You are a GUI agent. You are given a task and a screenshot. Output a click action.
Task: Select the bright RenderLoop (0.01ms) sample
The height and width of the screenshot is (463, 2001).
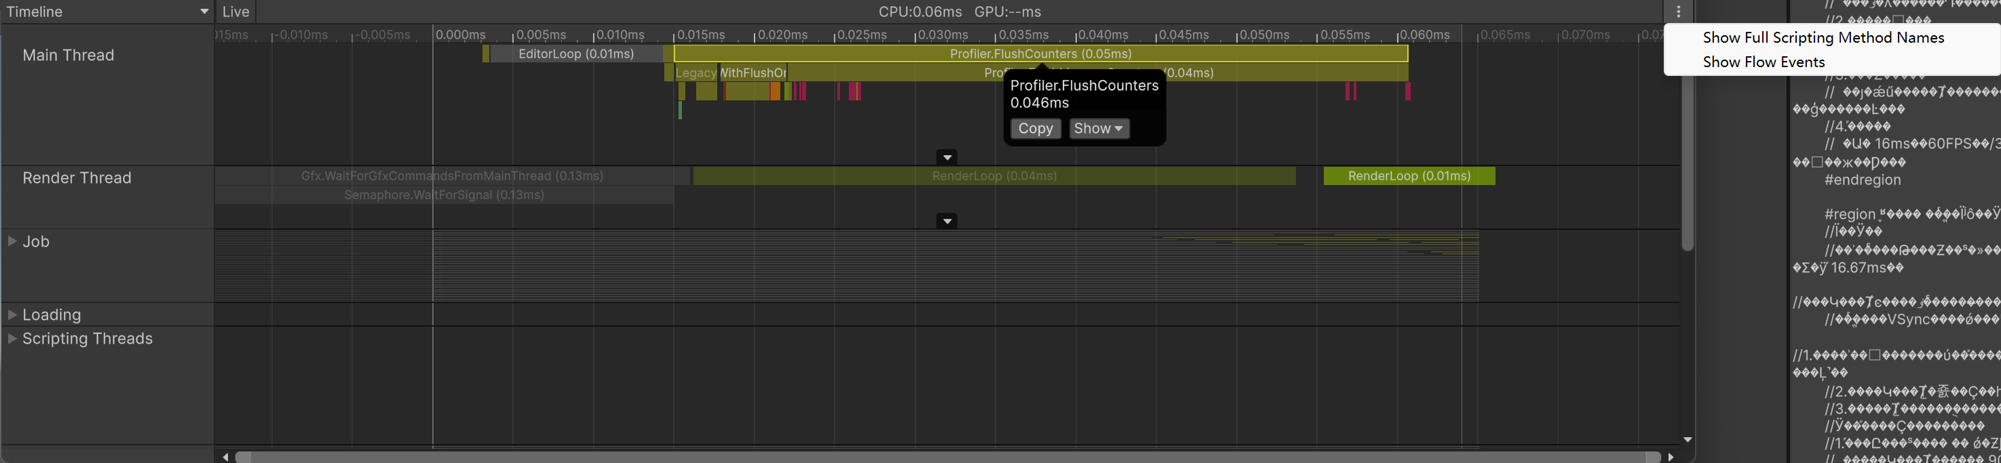point(1409,176)
